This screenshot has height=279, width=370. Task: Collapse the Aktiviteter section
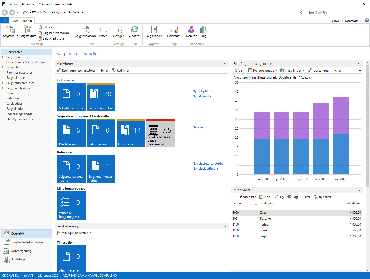pos(224,64)
